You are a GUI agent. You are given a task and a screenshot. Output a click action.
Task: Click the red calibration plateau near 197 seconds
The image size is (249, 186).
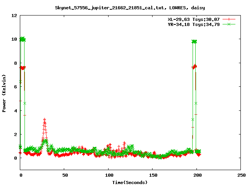pos(194,67)
